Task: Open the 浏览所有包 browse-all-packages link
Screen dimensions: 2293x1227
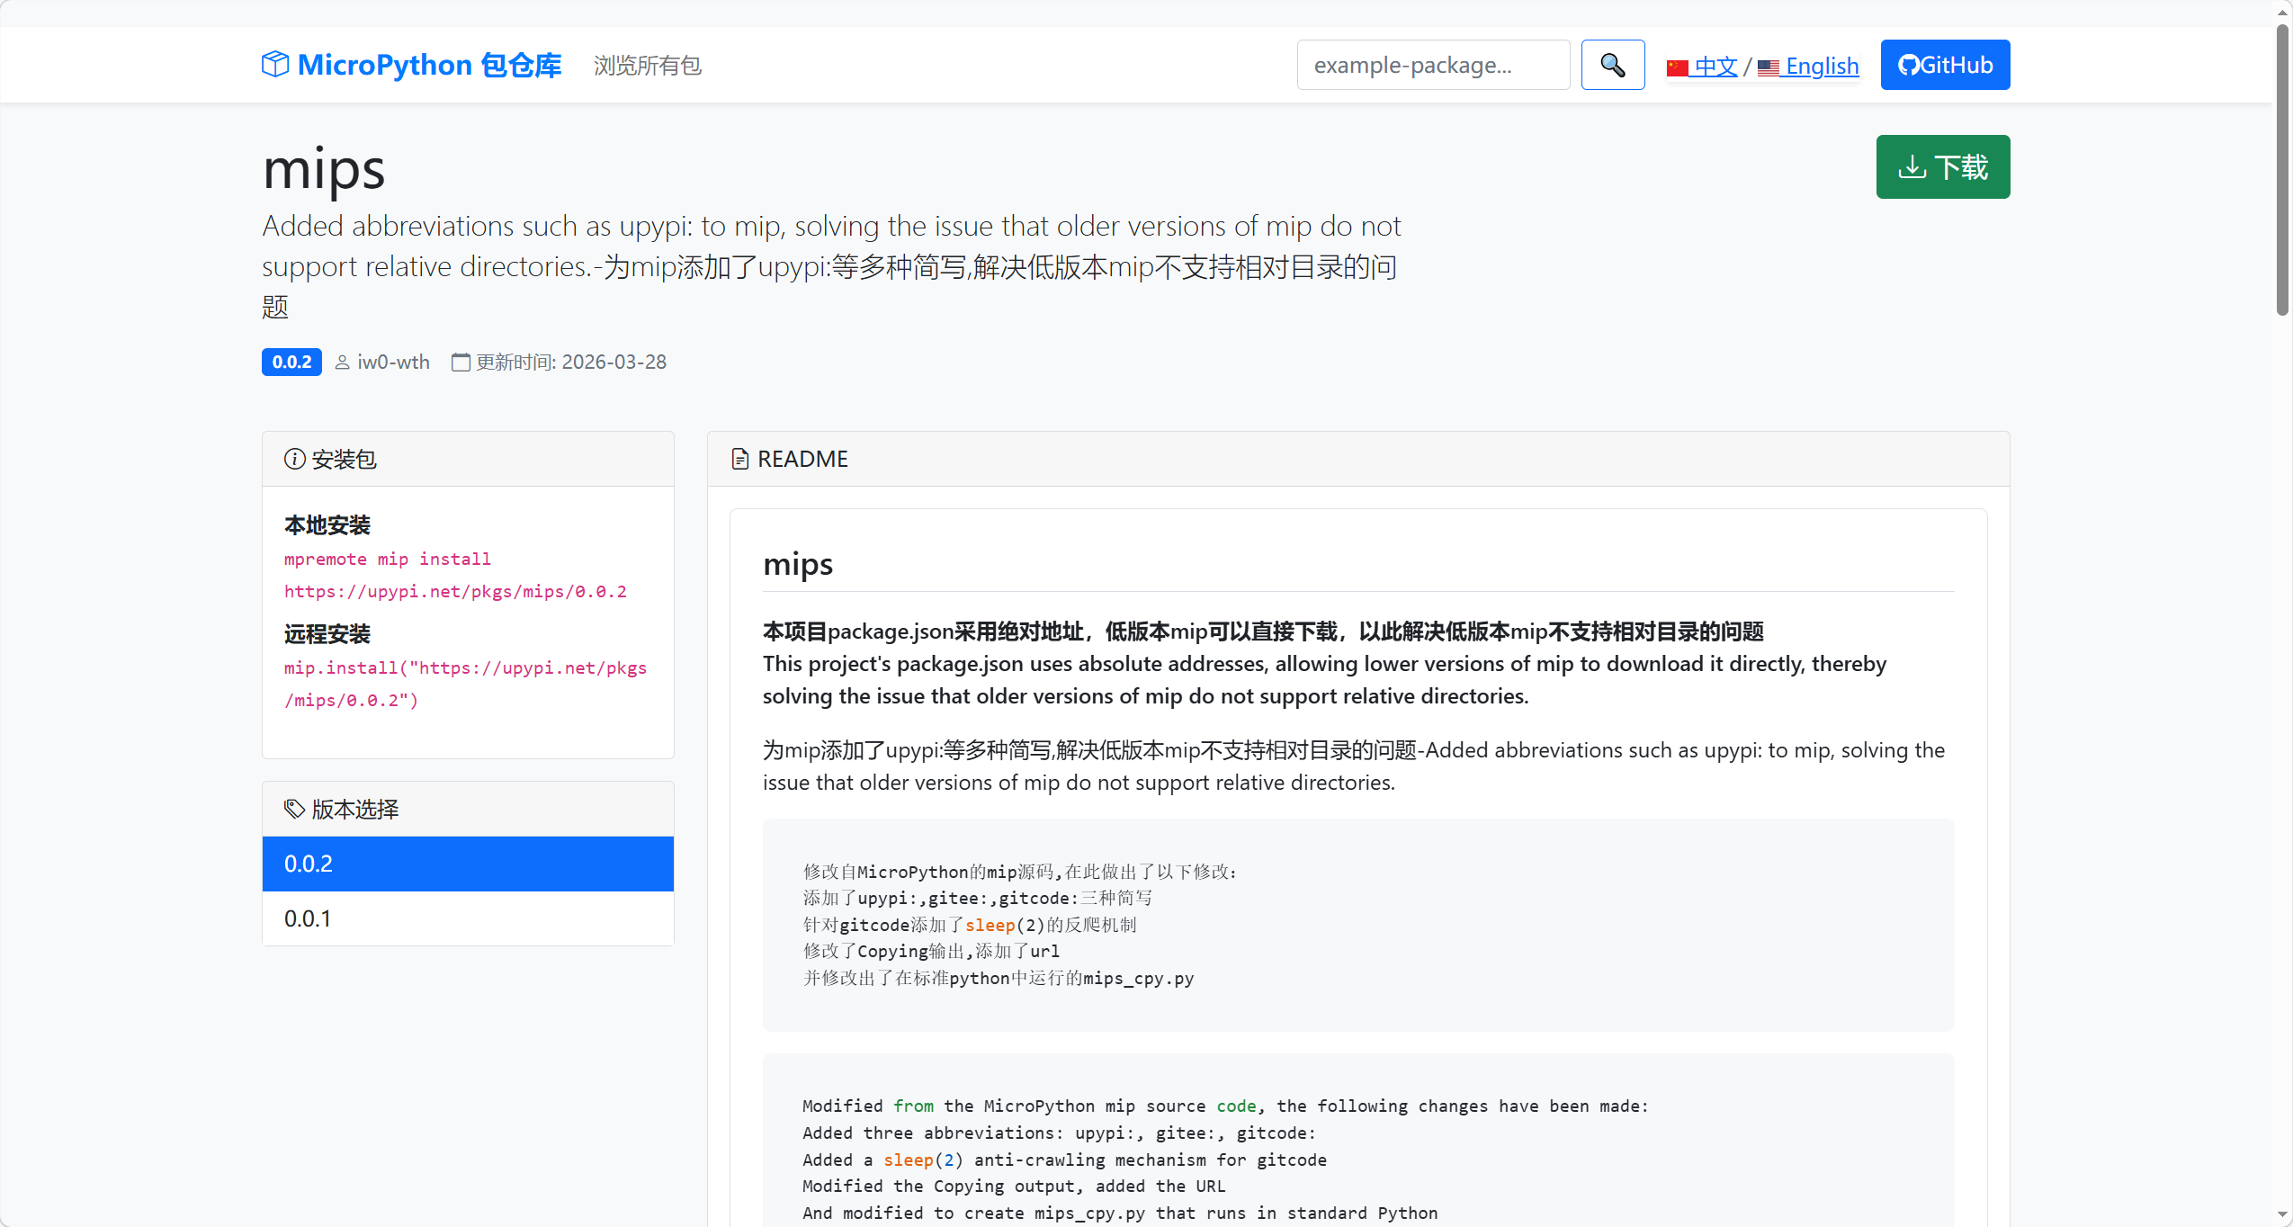Action: point(647,66)
